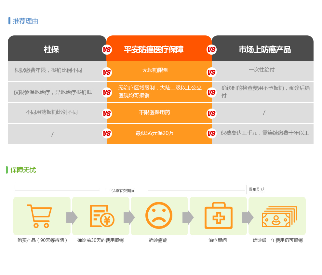
Task: Click VS badge right of 不限医保用药
Action: click(211, 114)
